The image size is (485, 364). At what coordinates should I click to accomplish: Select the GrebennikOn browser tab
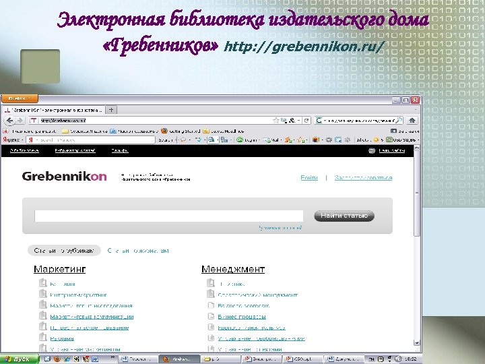click(x=53, y=110)
